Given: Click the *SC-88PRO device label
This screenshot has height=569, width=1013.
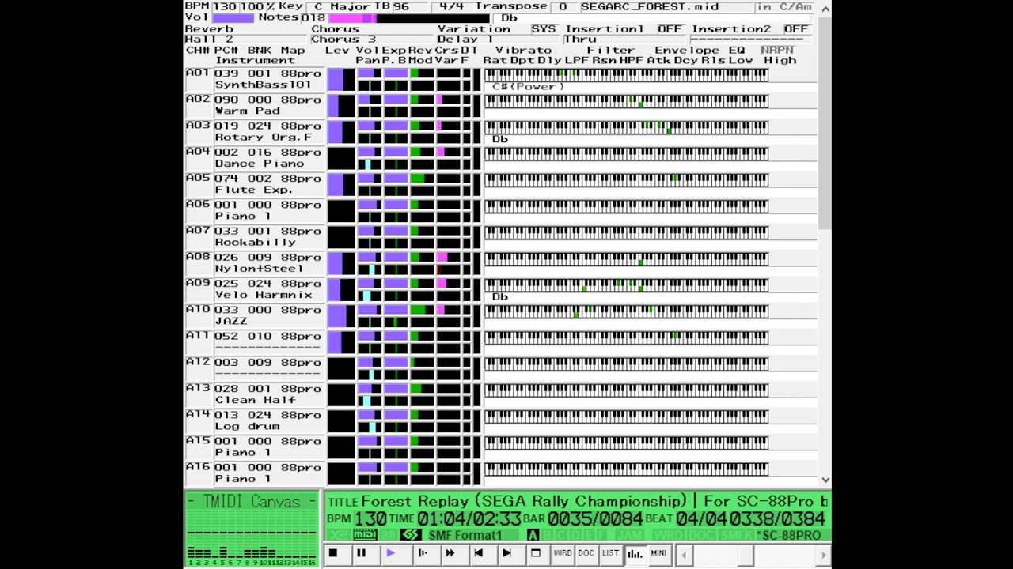Looking at the screenshot, I should point(790,535).
